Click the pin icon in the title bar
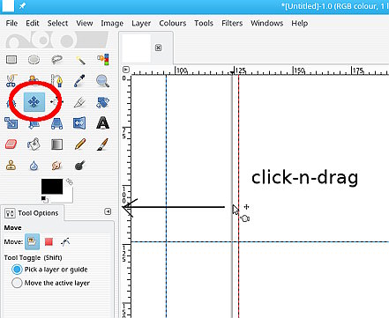Viewport: 389px width, 318px height. [22, 6]
